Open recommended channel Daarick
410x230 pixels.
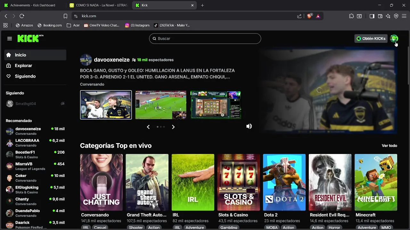[x=35, y=225]
